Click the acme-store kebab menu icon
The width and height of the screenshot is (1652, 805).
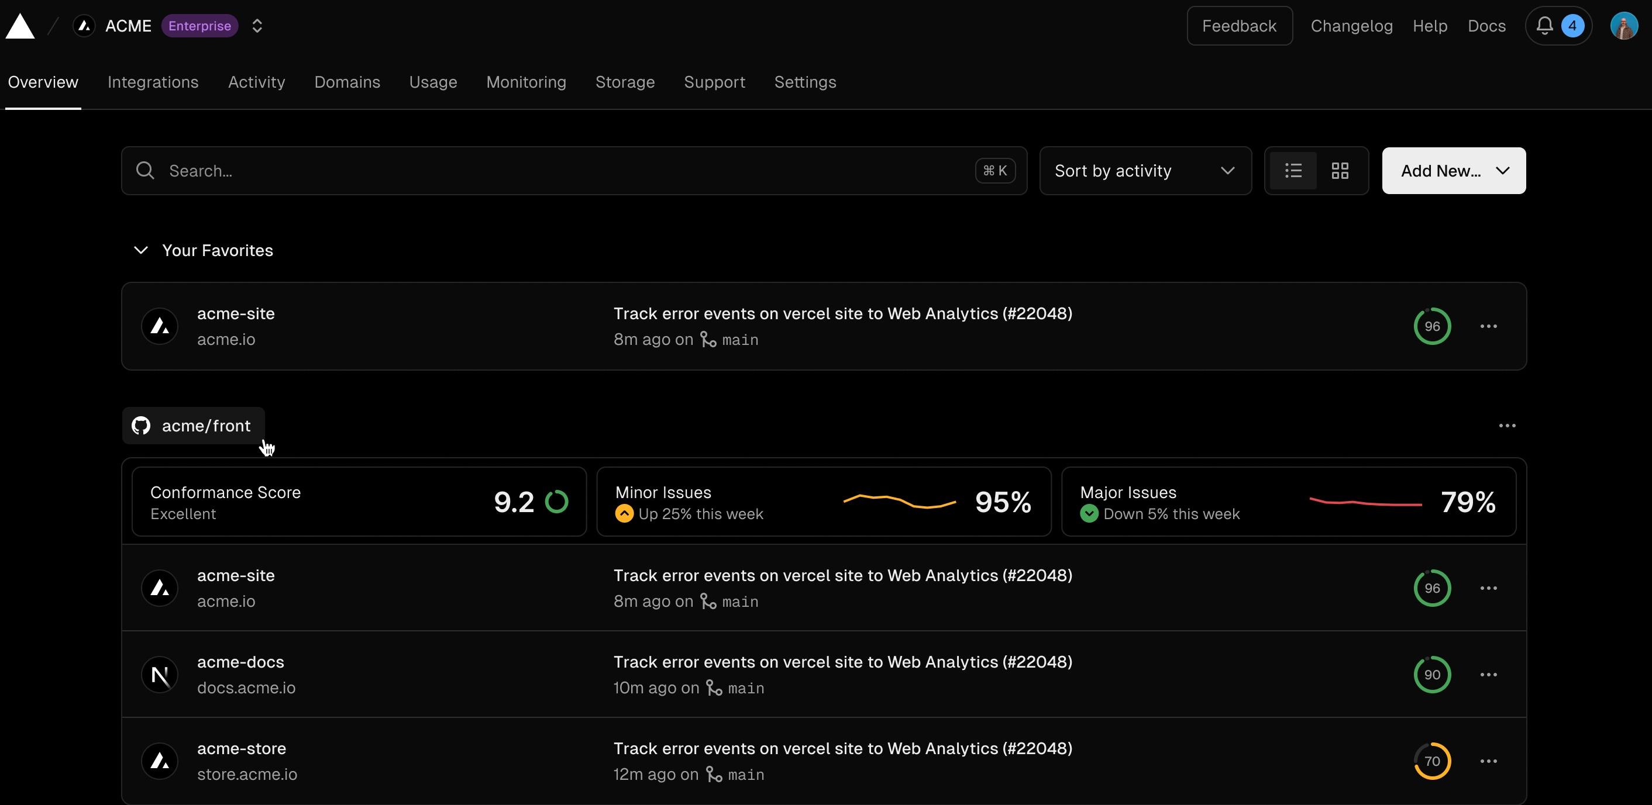[x=1489, y=760]
